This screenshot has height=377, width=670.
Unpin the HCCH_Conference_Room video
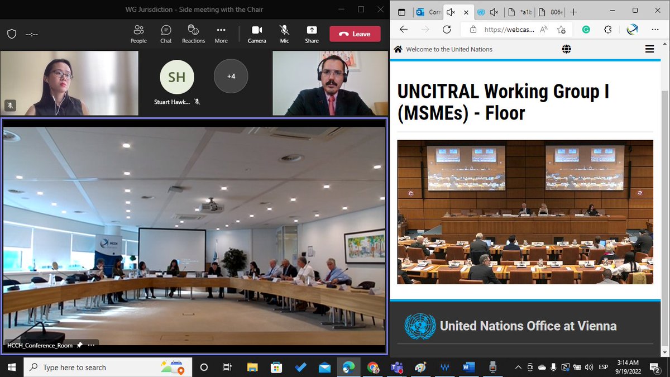(80, 345)
